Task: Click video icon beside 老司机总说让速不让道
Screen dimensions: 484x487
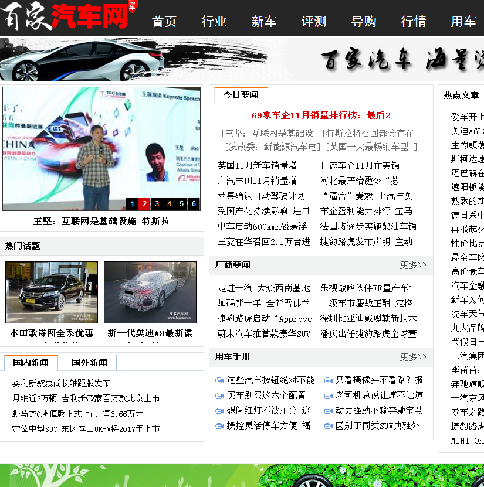Action: click(x=329, y=396)
